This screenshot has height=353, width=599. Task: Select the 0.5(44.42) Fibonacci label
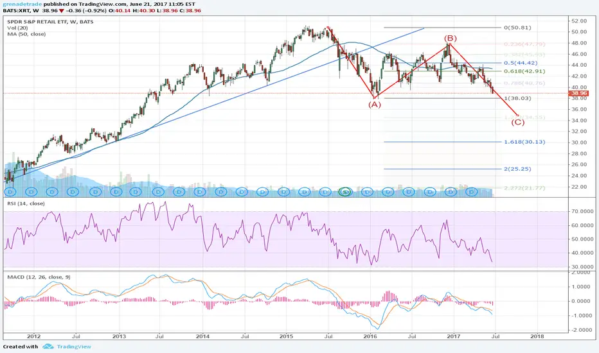(x=521, y=63)
